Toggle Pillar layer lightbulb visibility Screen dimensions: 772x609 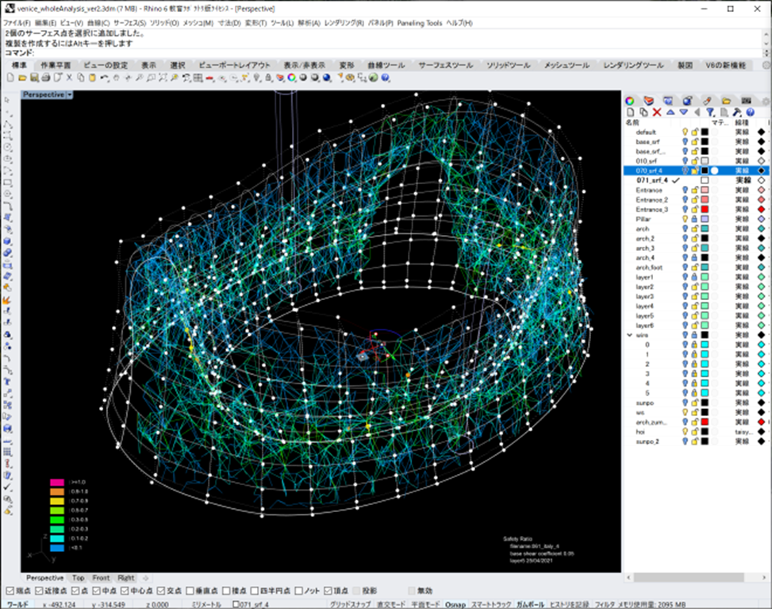click(685, 219)
